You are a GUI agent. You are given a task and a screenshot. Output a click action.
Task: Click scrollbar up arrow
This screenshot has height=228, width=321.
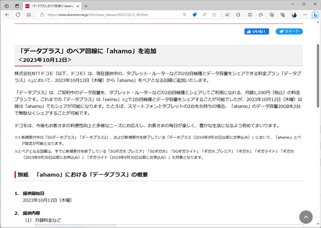pyautogui.click(x=318, y=22)
